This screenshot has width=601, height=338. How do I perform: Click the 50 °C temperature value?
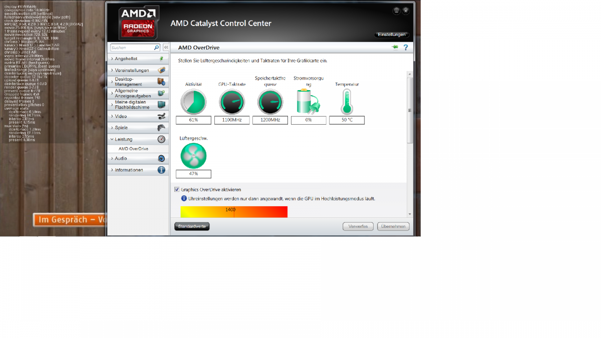(347, 120)
